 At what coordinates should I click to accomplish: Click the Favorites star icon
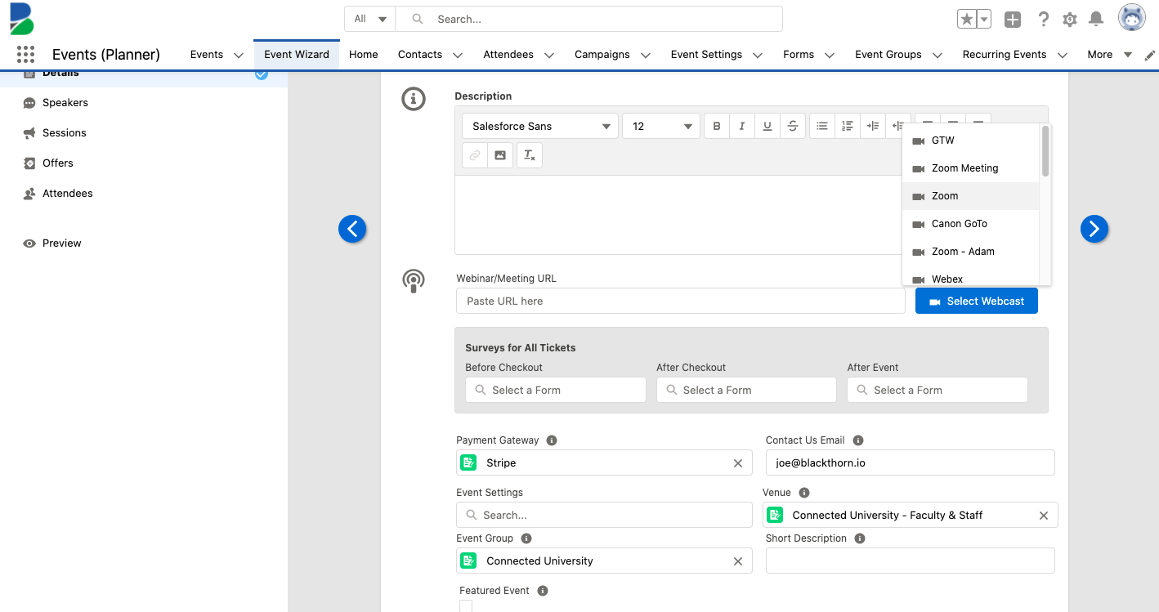(967, 20)
